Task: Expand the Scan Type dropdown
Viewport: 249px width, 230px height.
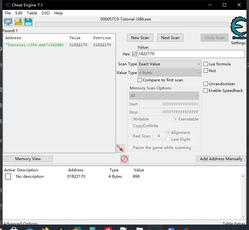Action: 170,64
